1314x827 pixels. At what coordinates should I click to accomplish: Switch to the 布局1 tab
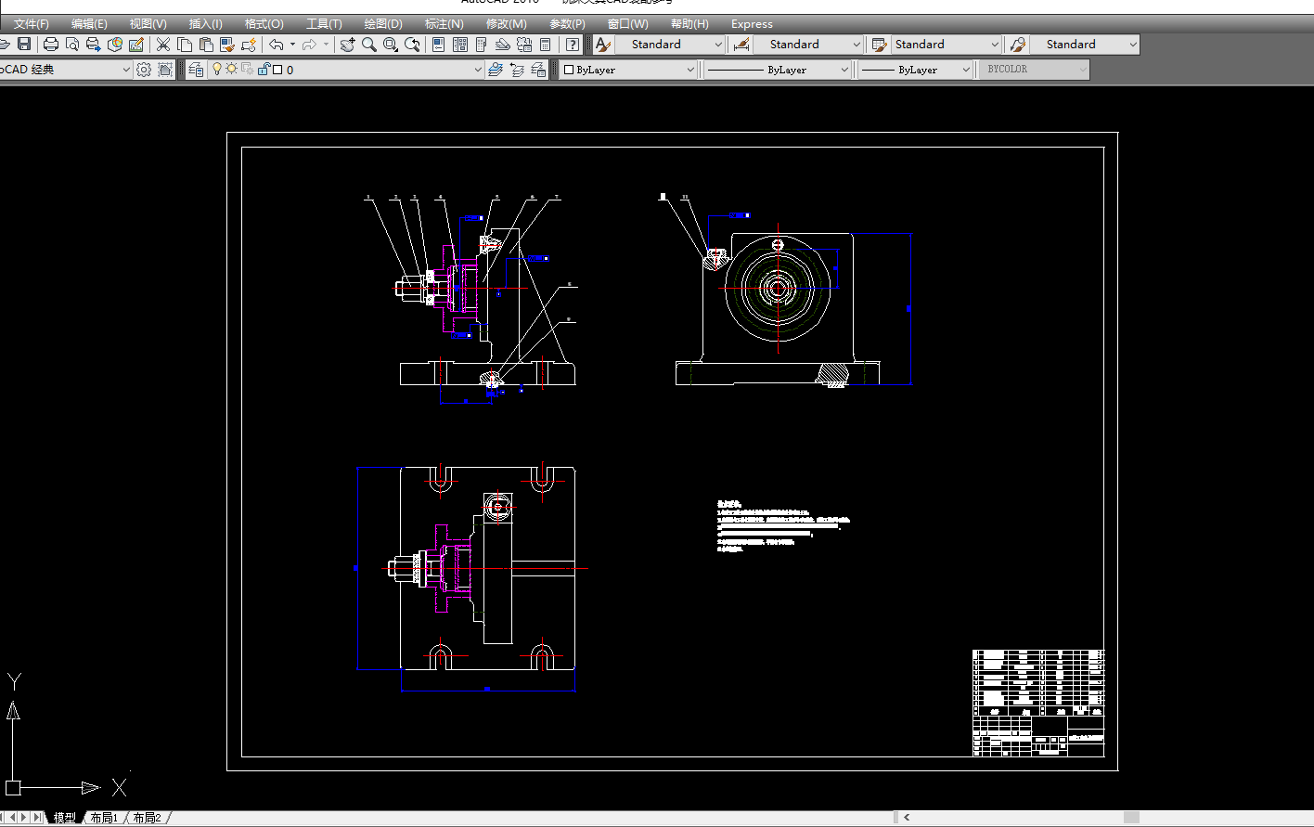click(x=105, y=818)
